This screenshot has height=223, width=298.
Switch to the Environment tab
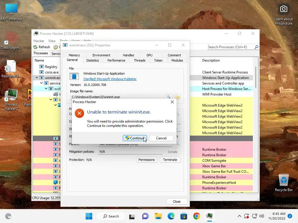coord(101,55)
